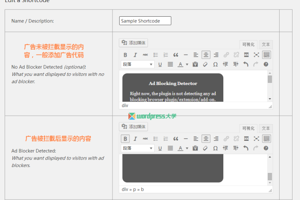Insert special character in the No Ad Blocker editor
This screenshot has width=300, height=200.
pyautogui.click(x=215, y=64)
